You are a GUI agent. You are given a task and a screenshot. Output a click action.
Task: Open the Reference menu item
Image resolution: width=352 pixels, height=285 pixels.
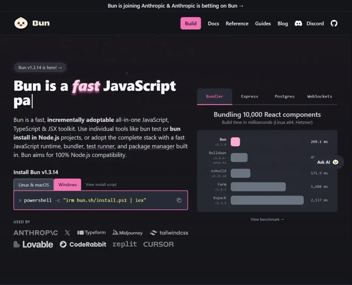237,23
